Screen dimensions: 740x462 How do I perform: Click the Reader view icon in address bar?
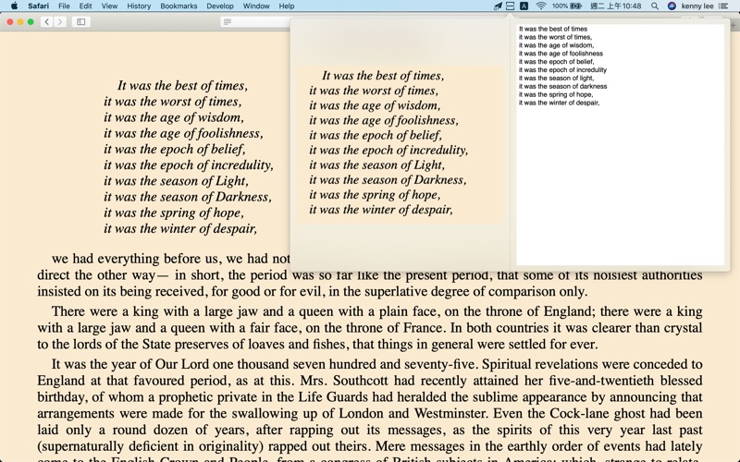click(228, 21)
